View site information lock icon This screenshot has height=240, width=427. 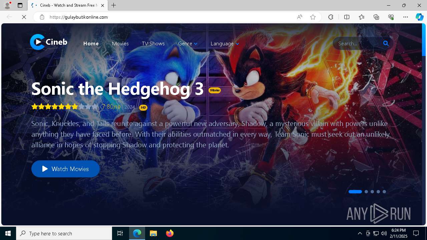(x=42, y=17)
